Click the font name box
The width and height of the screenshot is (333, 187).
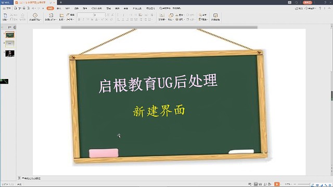tap(85, 15)
